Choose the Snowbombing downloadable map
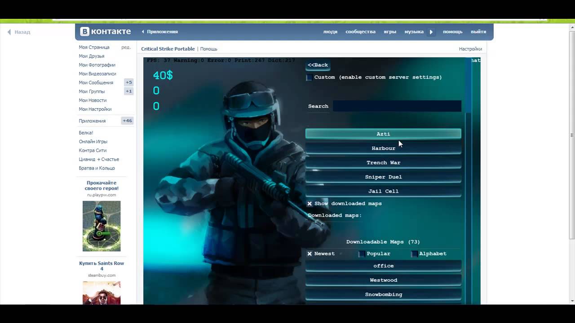 pos(383,294)
